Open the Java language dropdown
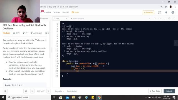 pos(61,18)
